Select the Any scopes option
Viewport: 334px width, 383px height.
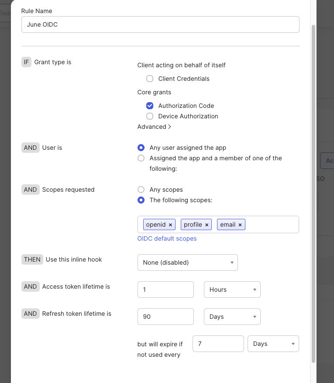(x=141, y=190)
